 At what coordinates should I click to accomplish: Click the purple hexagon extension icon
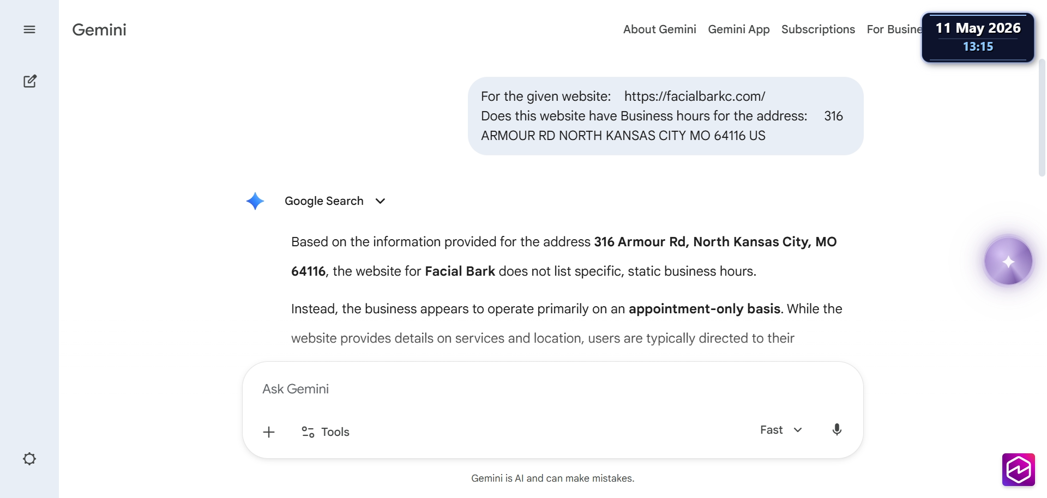coord(1019,469)
